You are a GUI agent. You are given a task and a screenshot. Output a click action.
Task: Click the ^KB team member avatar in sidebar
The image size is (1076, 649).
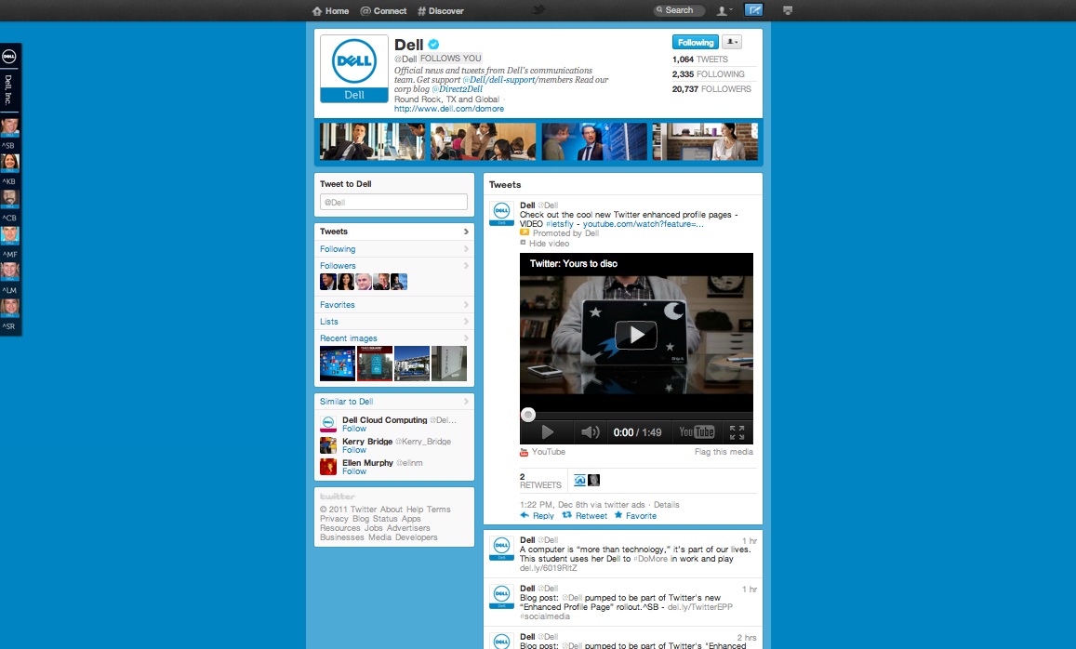click(x=9, y=164)
